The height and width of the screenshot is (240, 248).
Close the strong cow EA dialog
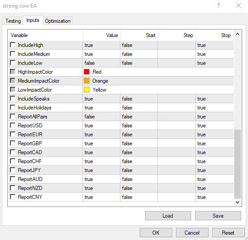[x=239, y=5]
